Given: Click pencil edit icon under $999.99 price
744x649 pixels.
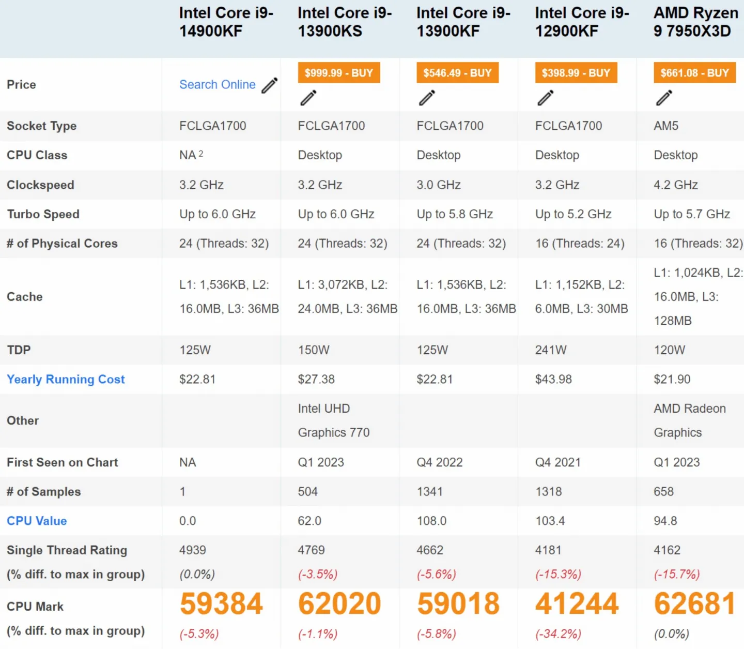Looking at the screenshot, I should click(308, 98).
